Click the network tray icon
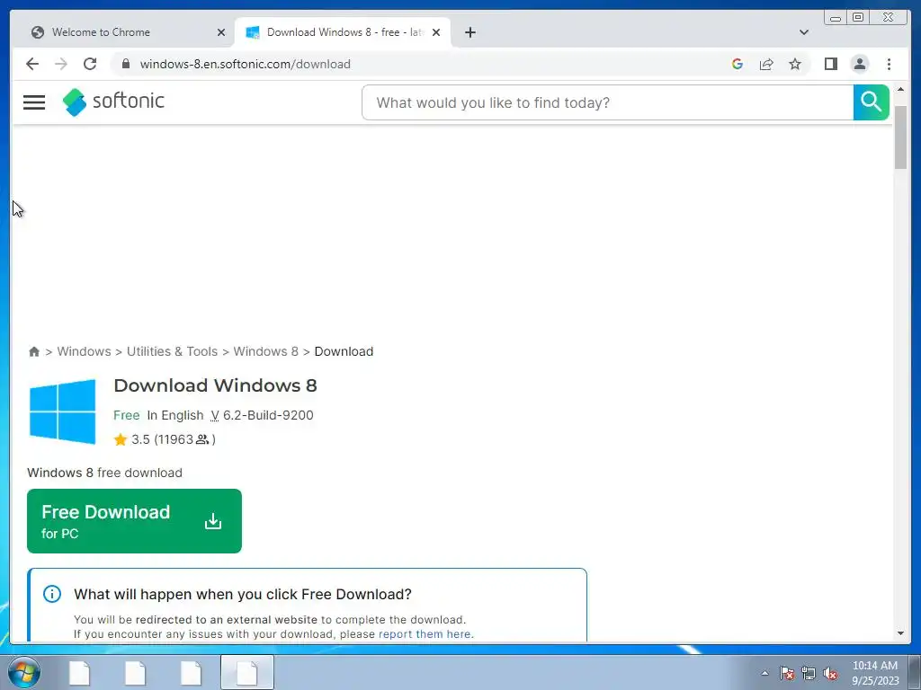The height and width of the screenshot is (690, 921). click(809, 673)
